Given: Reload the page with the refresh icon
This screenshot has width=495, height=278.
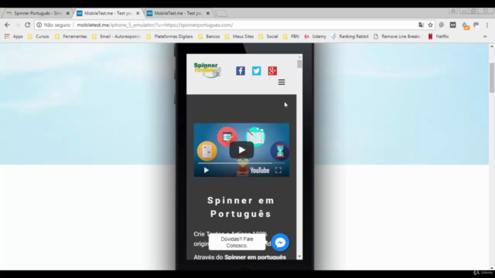Looking at the screenshot, I should click(x=28, y=25).
